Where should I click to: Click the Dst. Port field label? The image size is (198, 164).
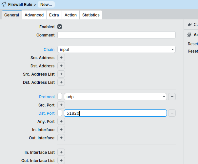47,113
